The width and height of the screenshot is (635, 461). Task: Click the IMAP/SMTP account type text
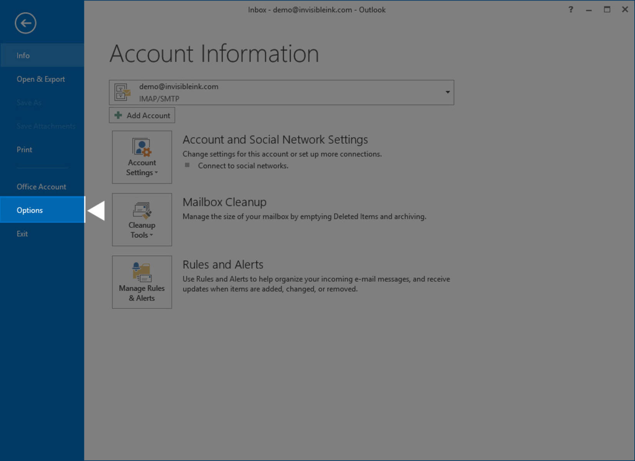159,99
